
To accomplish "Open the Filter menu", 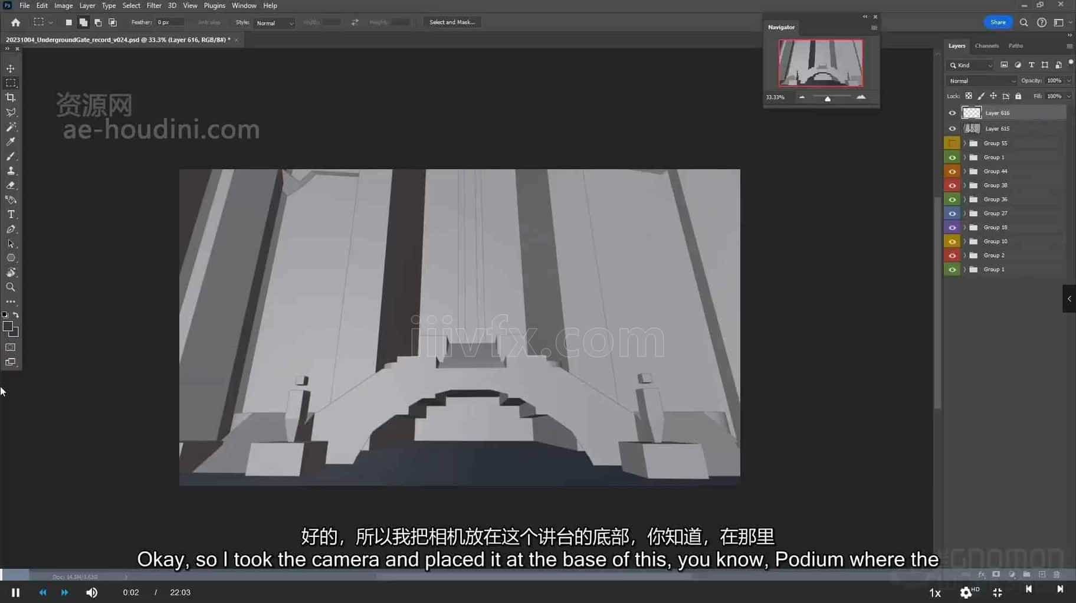I will [x=154, y=5].
